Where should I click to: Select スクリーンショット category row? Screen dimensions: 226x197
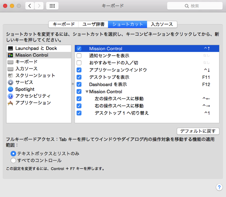click(x=39, y=76)
